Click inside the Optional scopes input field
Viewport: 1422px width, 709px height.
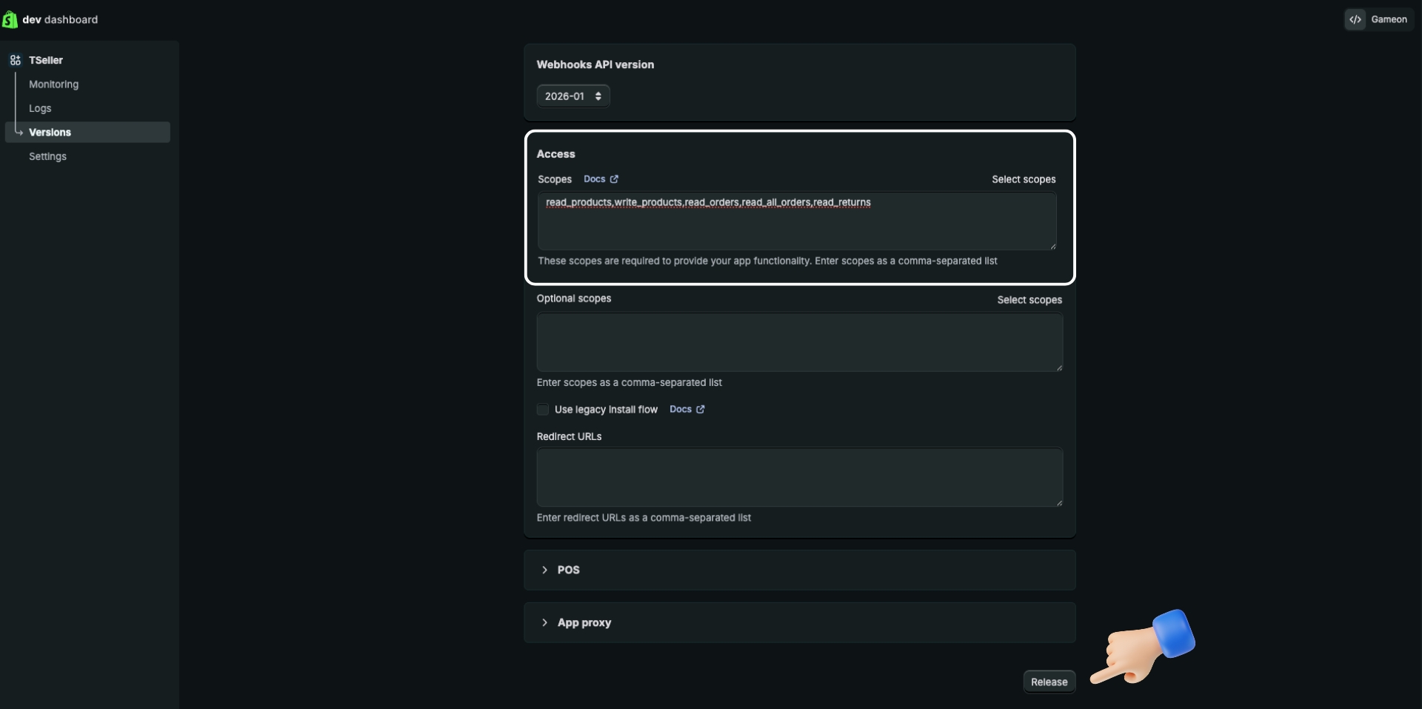799,342
